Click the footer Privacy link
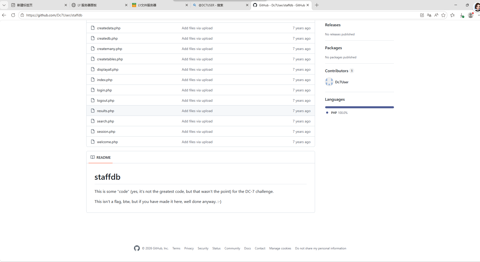Viewport: 480px width, 262px height. click(189, 248)
